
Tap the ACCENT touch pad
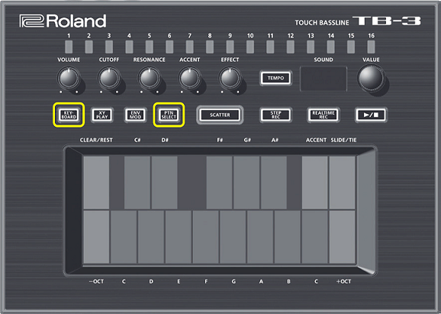314,183
